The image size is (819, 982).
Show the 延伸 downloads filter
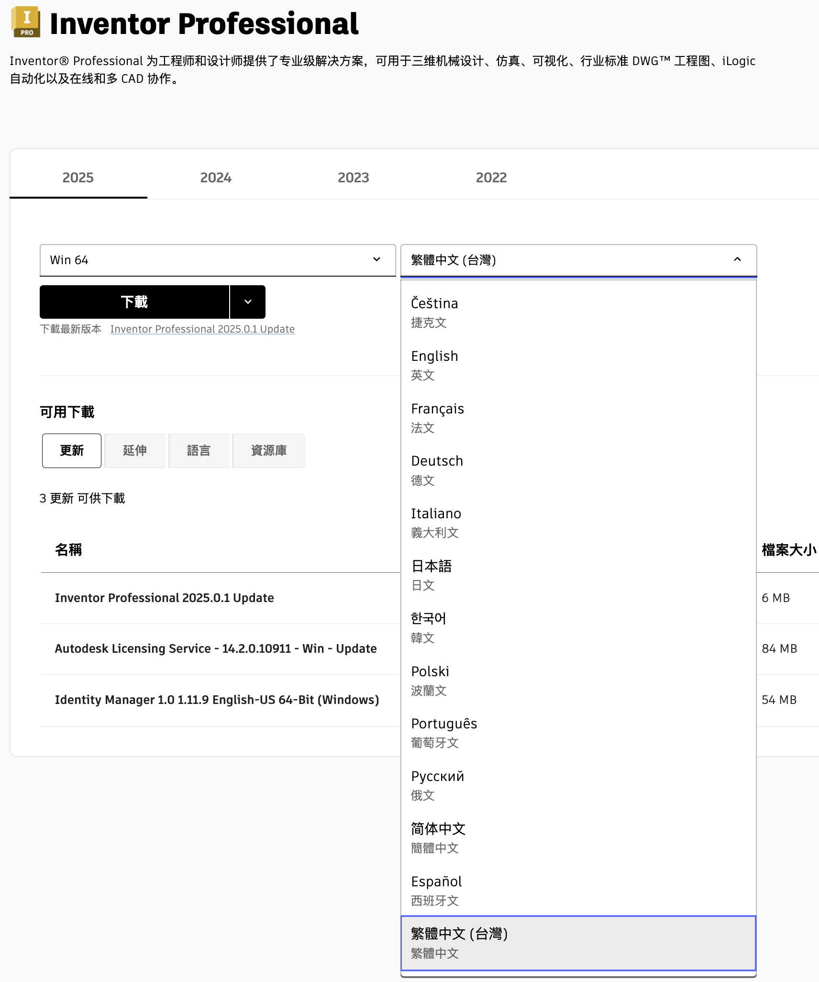click(135, 450)
